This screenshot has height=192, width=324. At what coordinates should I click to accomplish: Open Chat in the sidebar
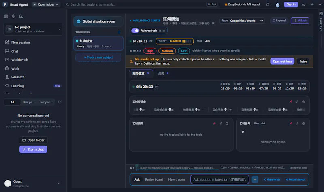(33, 51)
